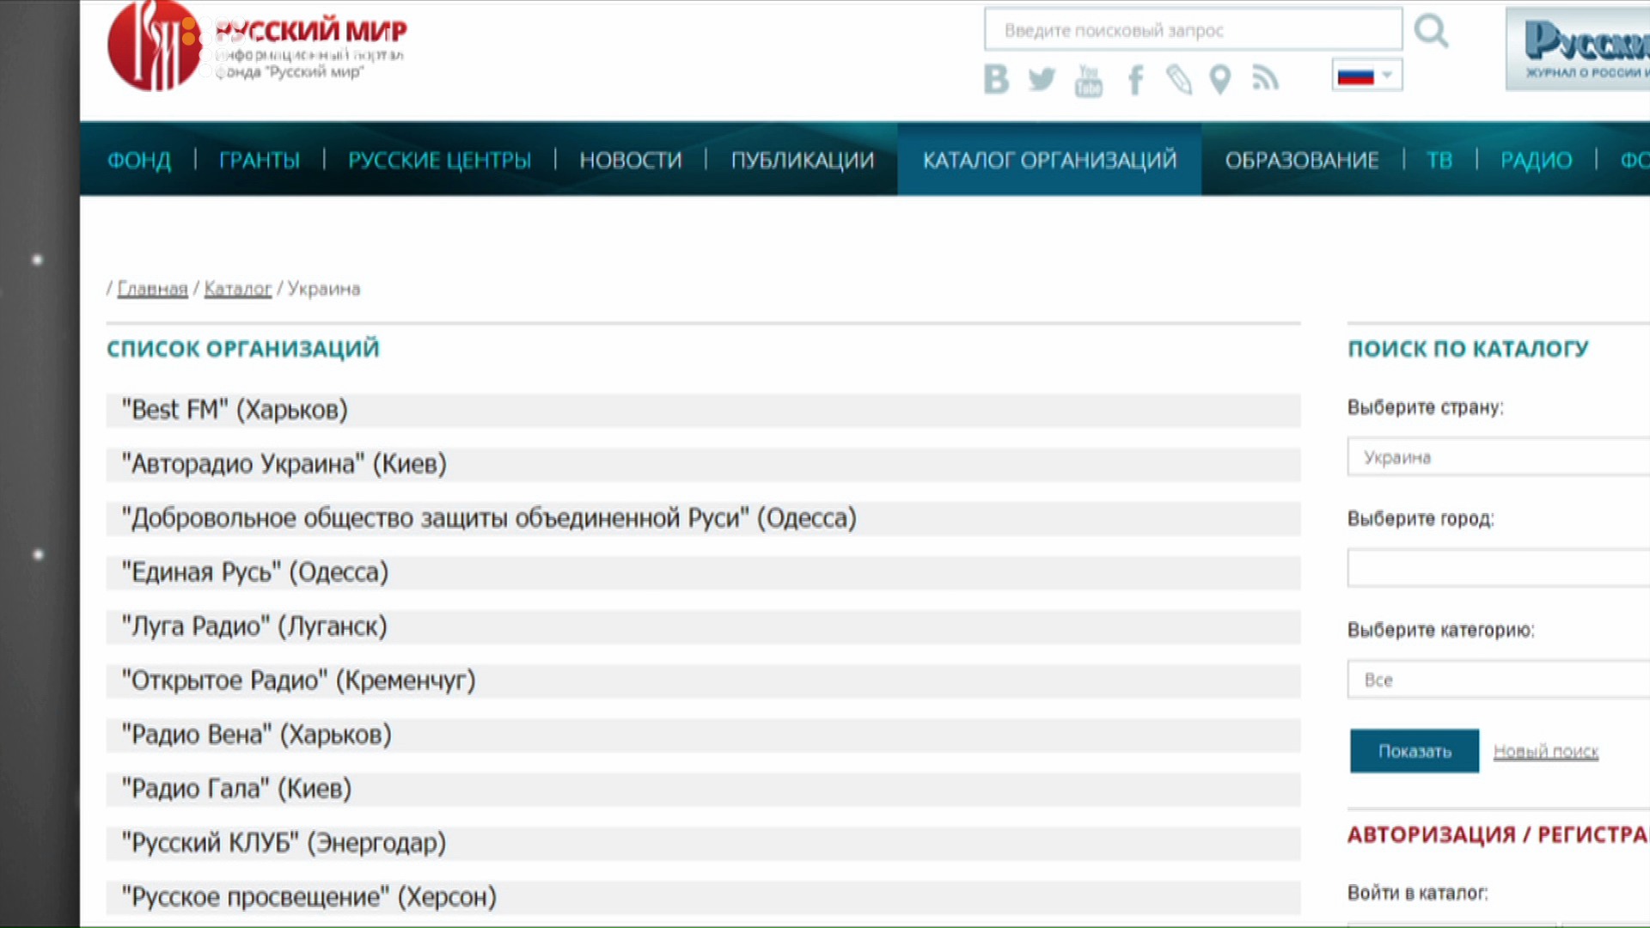Open the Выберите город dropdown field
Viewport: 1650px width, 928px height.
[x=1499, y=568]
